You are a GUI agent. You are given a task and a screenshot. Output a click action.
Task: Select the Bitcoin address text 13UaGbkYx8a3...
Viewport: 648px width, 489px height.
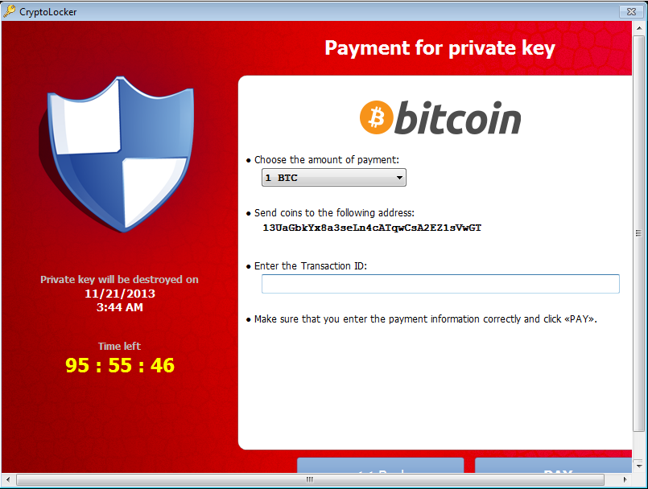click(372, 228)
